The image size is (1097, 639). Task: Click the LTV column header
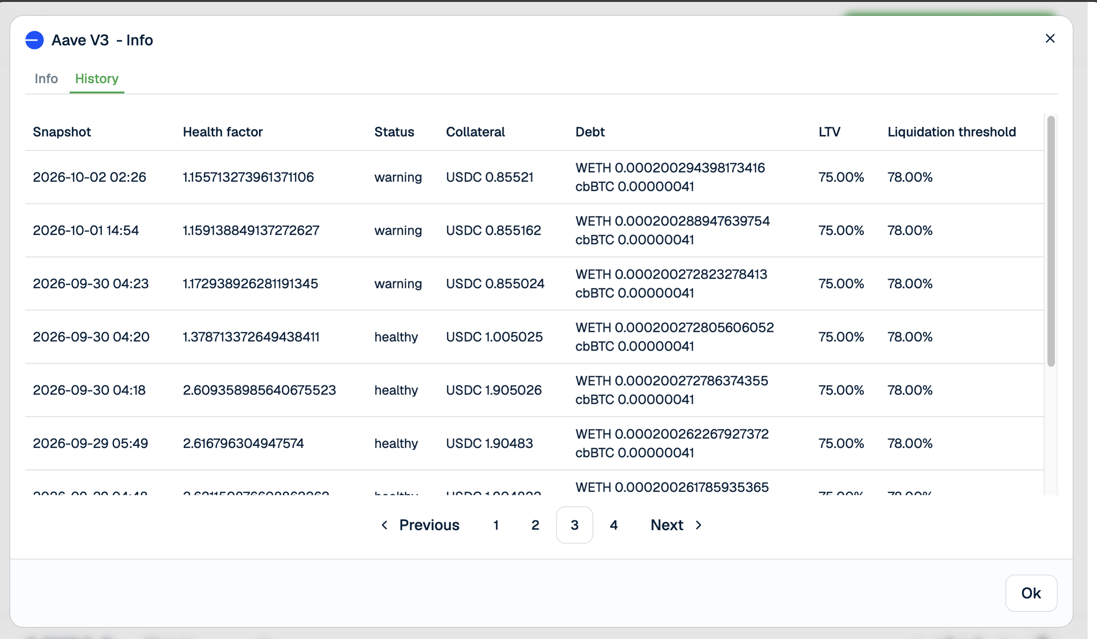pyautogui.click(x=829, y=132)
